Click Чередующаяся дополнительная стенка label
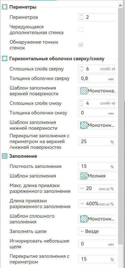The image size is (125, 268). pos(36,30)
